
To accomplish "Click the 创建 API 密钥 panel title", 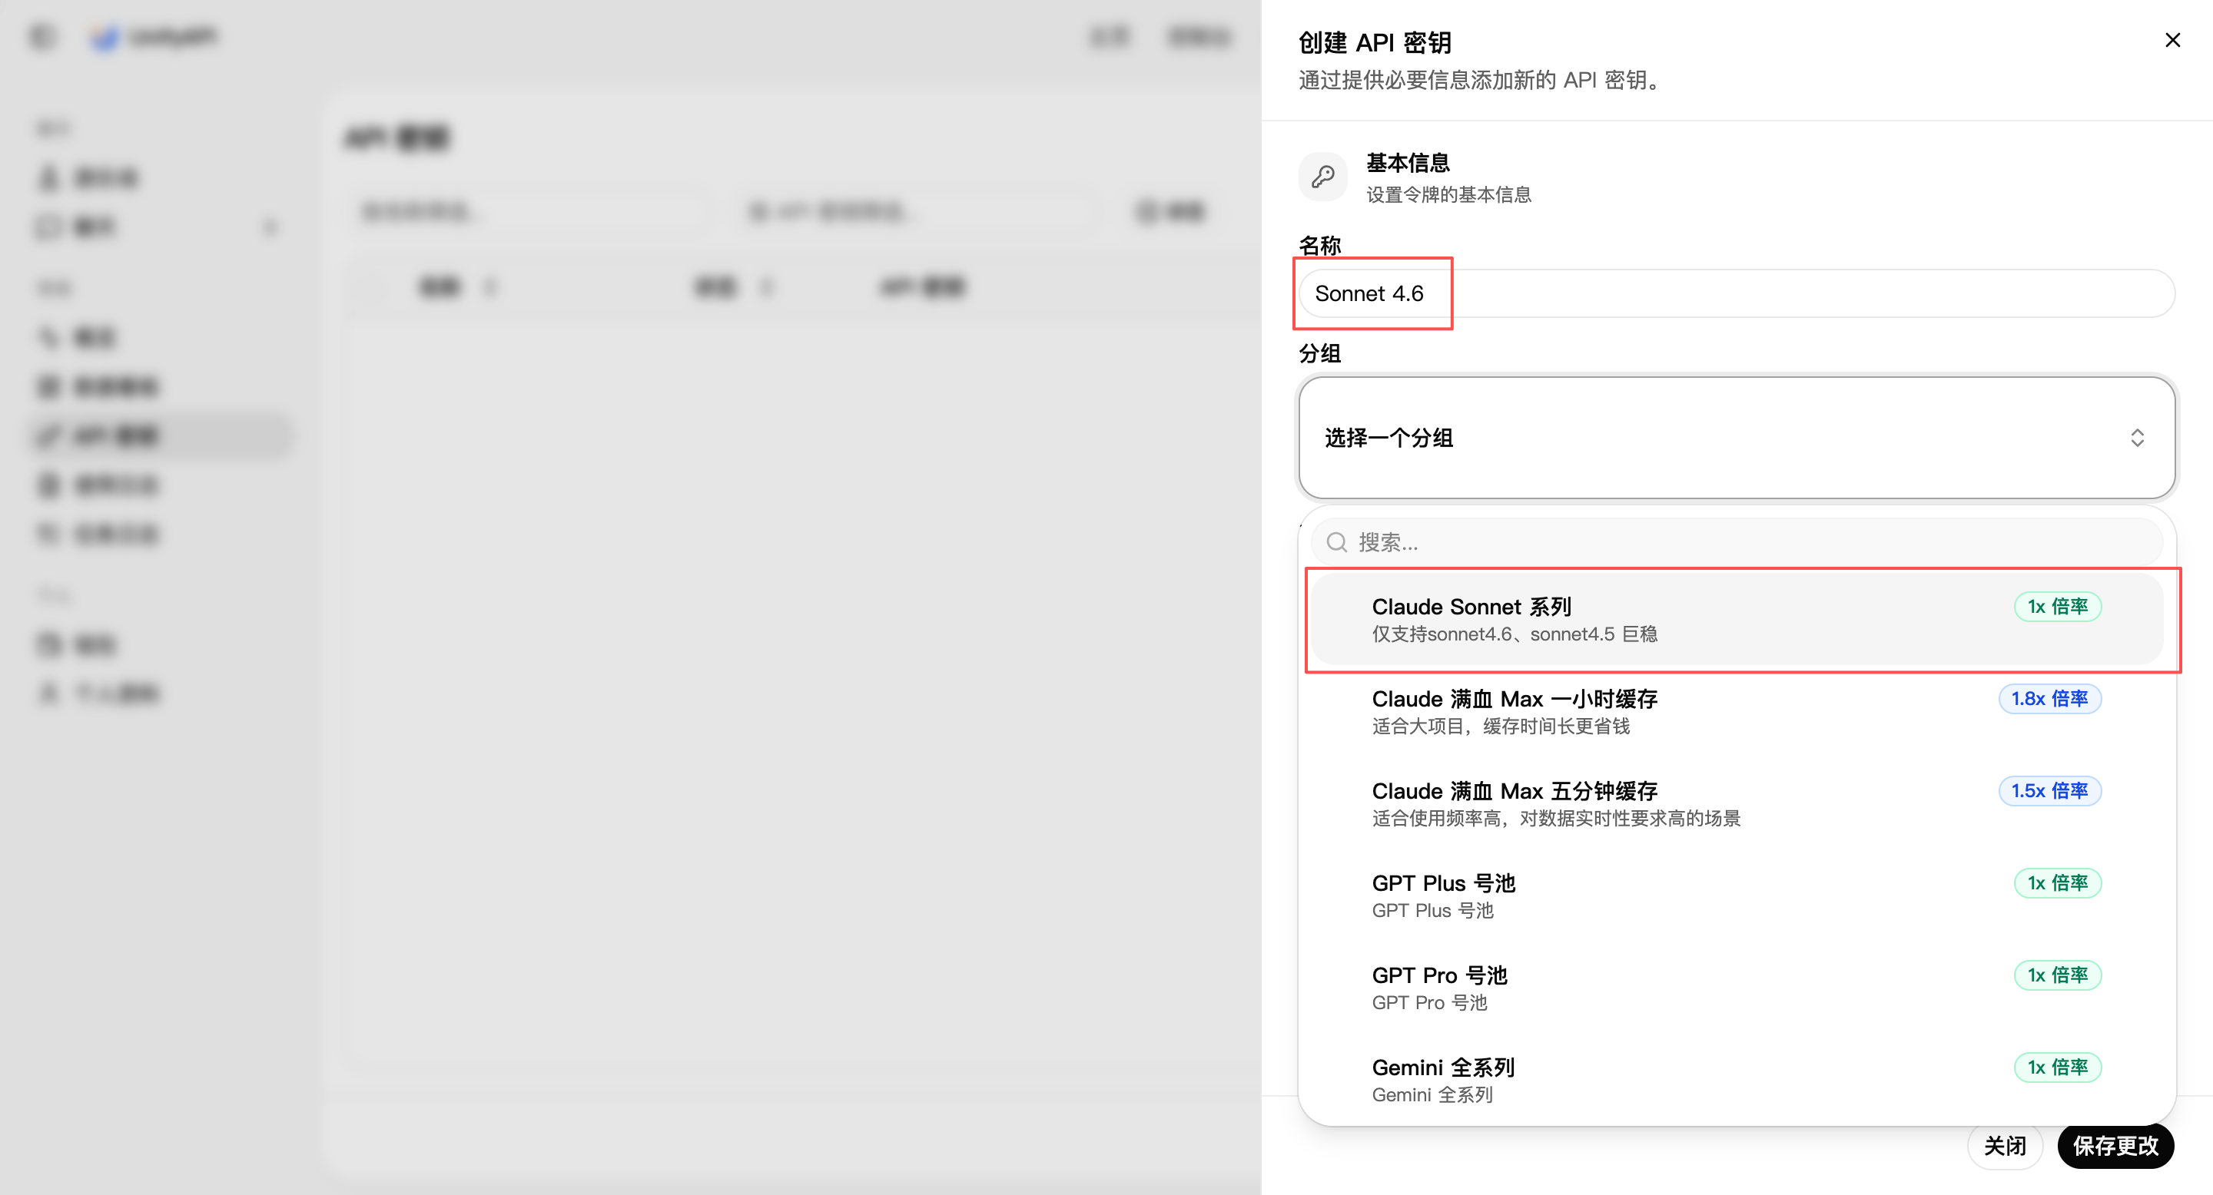I will point(1375,43).
